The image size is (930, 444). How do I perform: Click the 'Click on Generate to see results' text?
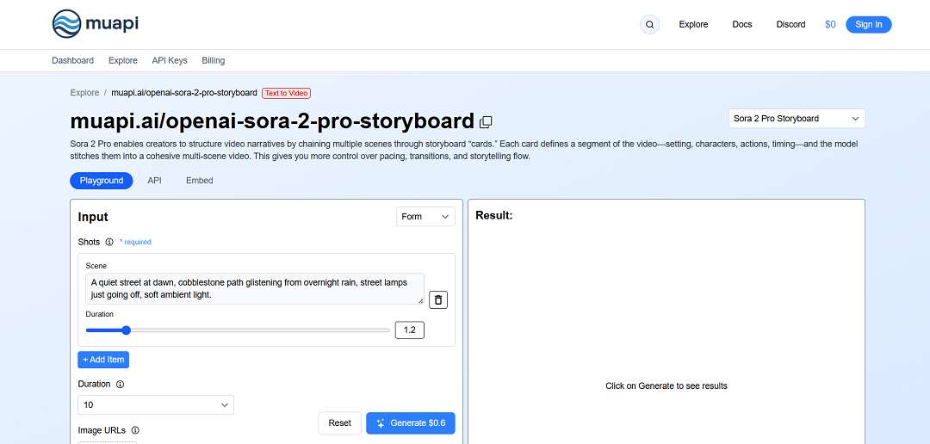tap(666, 385)
